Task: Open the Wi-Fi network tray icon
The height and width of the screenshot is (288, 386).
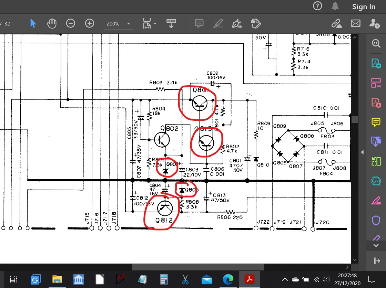Action: click(x=316, y=279)
